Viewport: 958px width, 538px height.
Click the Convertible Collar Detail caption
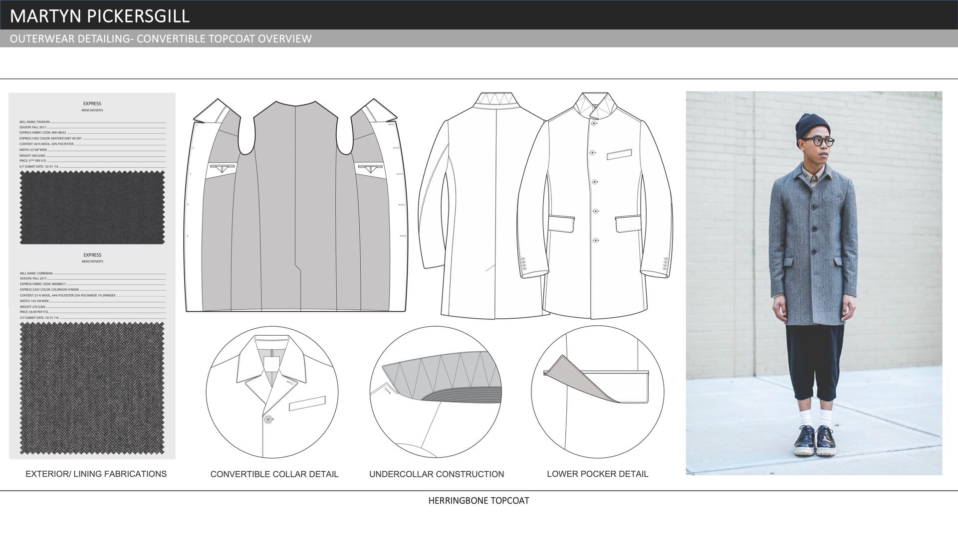(274, 474)
